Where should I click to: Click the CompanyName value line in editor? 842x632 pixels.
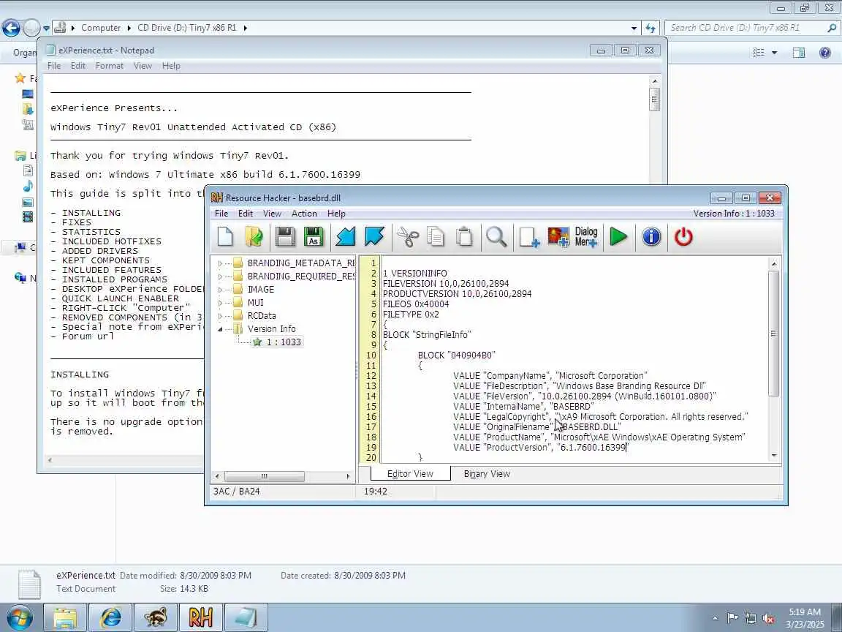coord(550,376)
